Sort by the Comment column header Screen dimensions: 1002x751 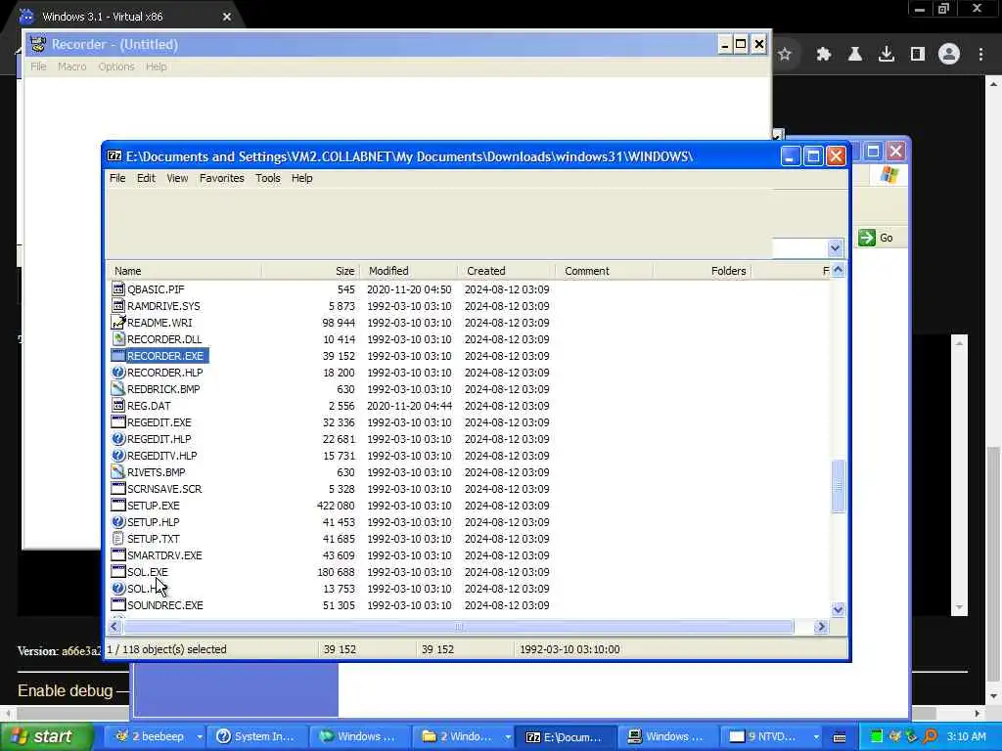click(x=605, y=271)
